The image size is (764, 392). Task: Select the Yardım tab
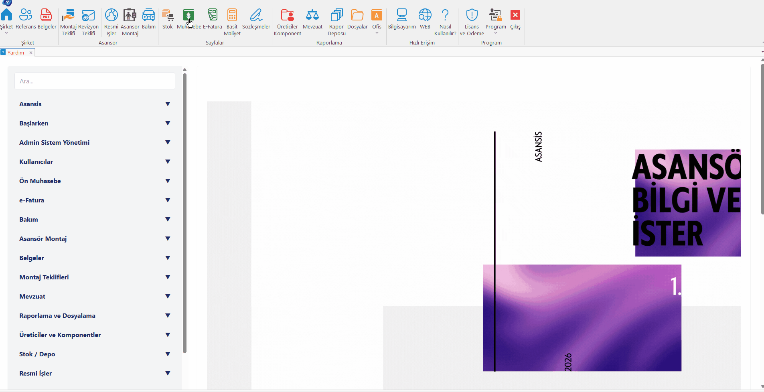pyautogui.click(x=16, y=53)
